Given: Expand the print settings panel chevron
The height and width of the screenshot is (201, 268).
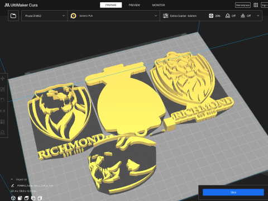Looking at the screenshot, I should (x=258, y=16).
